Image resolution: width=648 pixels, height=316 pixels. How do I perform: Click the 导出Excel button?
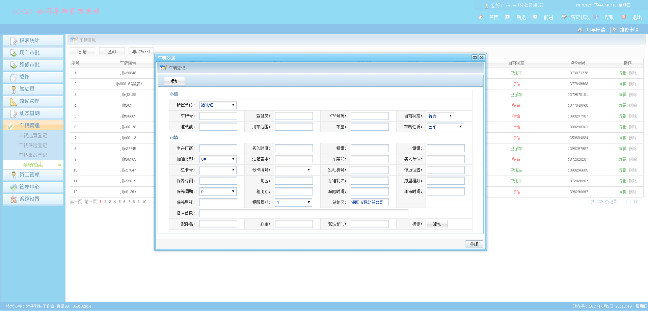point(141,52)
